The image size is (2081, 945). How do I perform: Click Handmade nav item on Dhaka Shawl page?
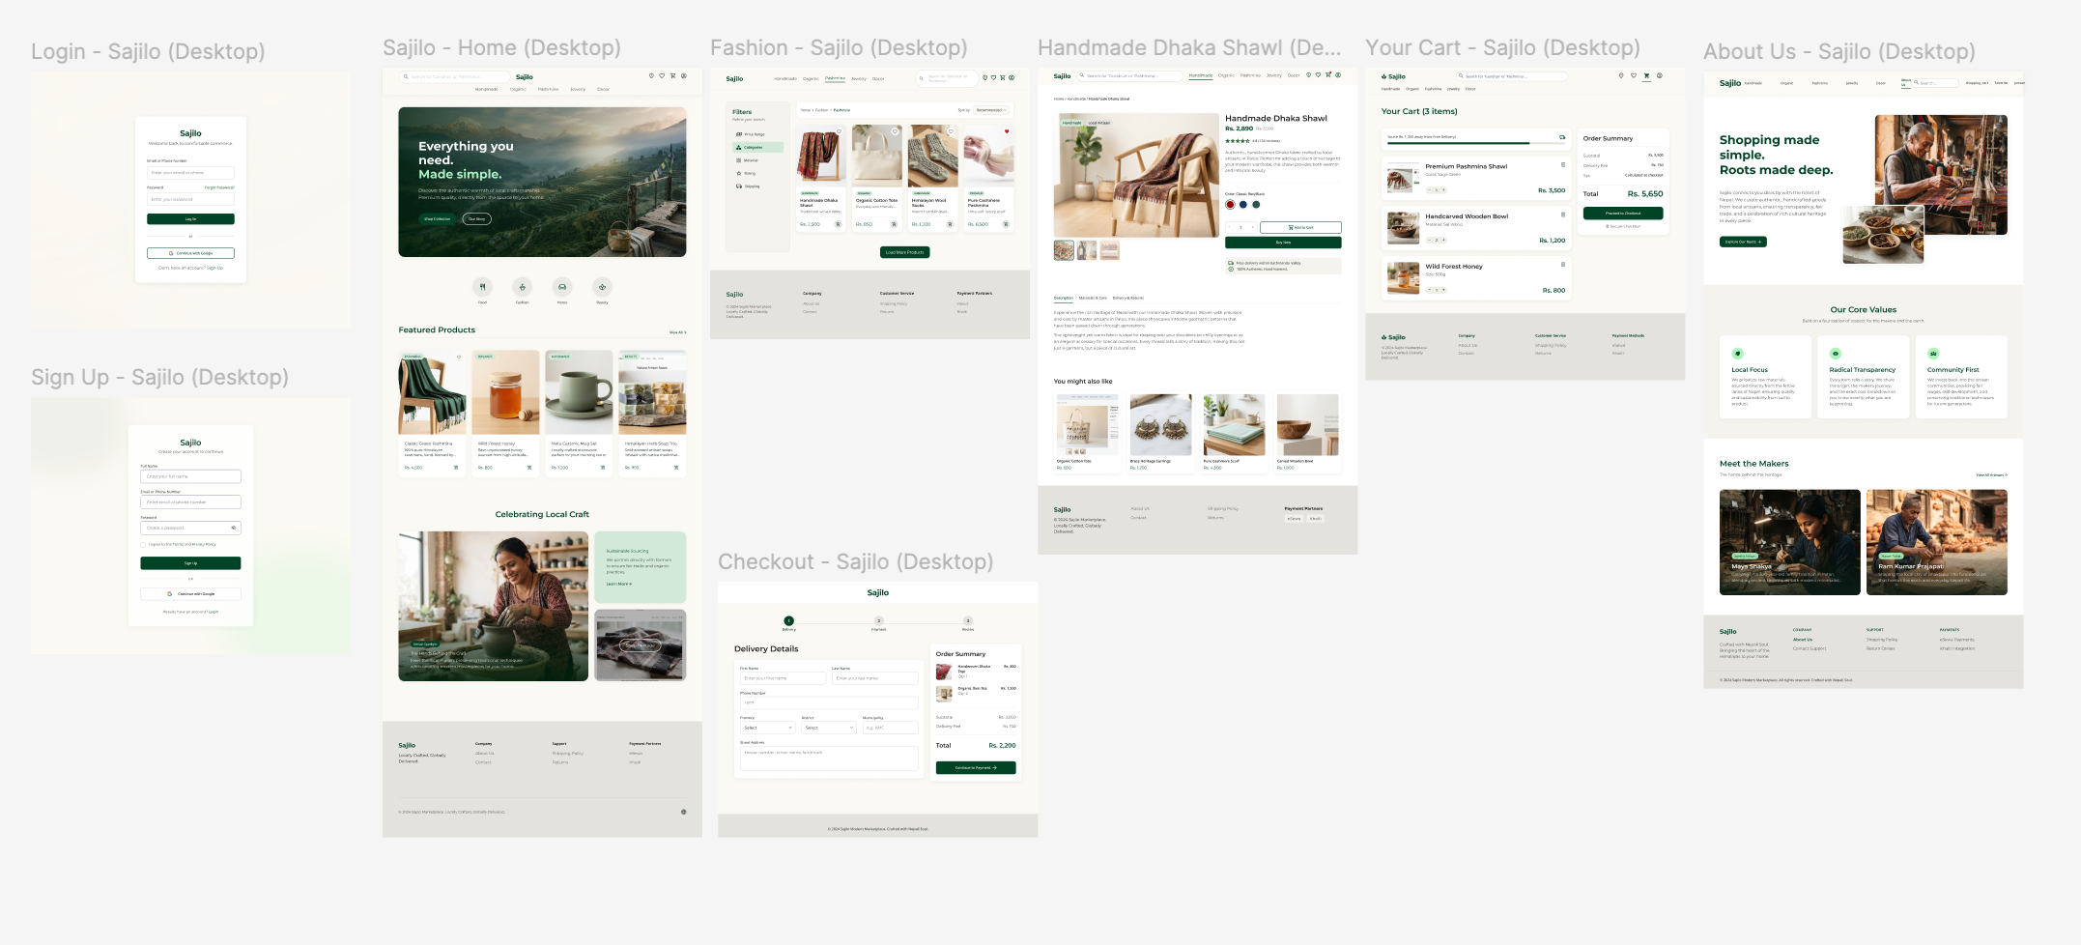(1201, 74)
